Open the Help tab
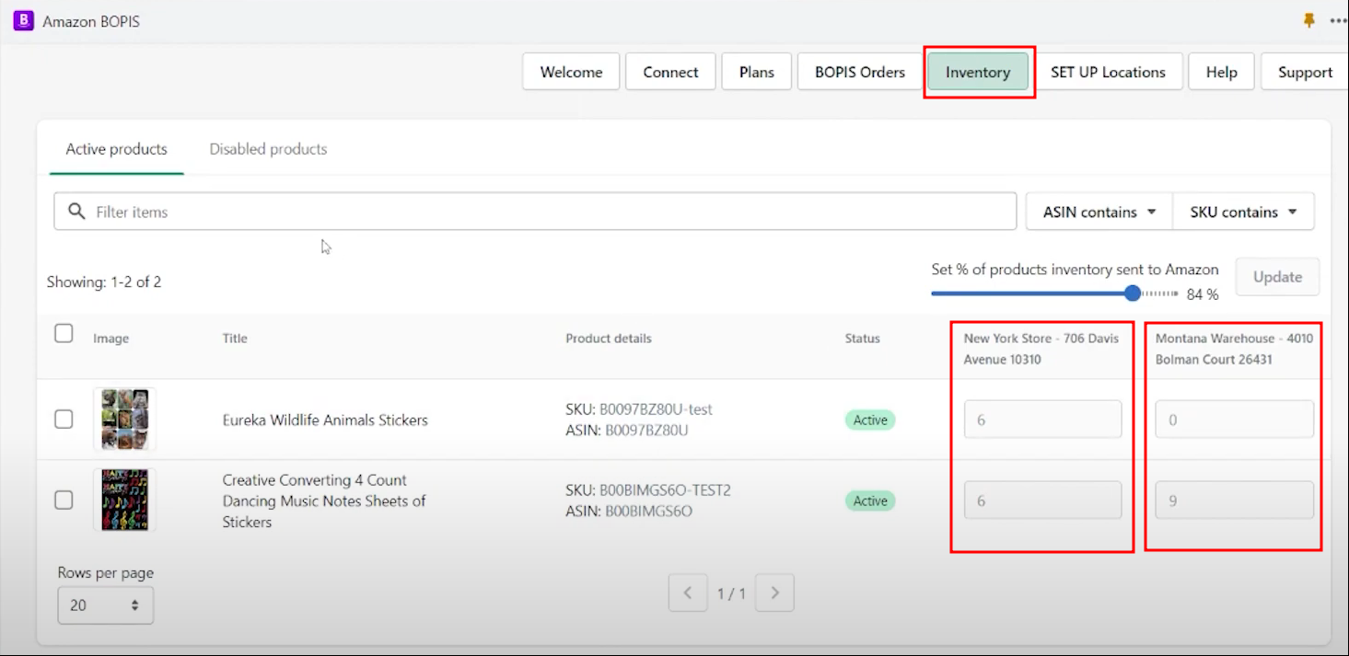This screenshot has height=656, width=1349. point(1221,72)
